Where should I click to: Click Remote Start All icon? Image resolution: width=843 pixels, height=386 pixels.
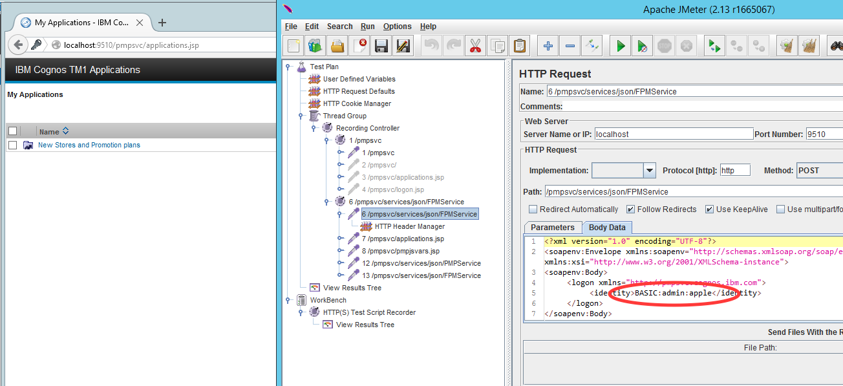(714, 46)
